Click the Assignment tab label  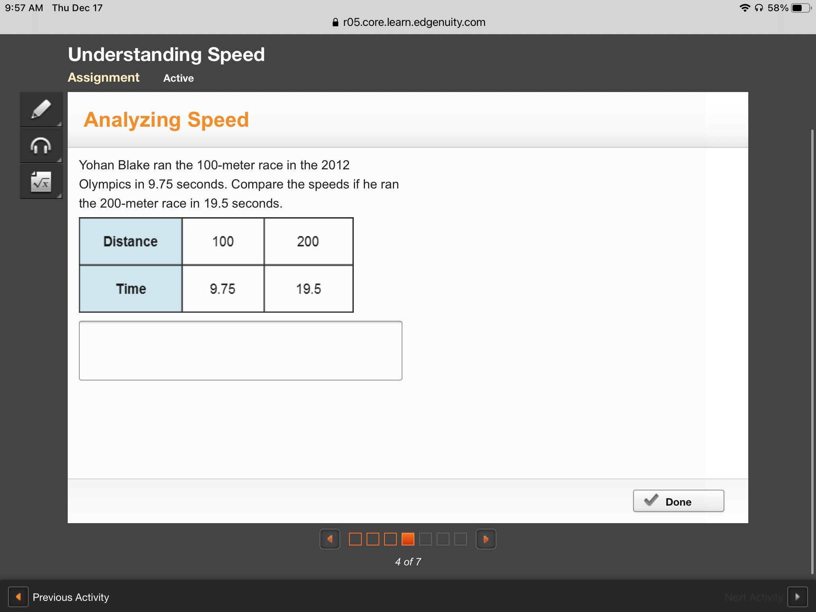coord(104,77)
